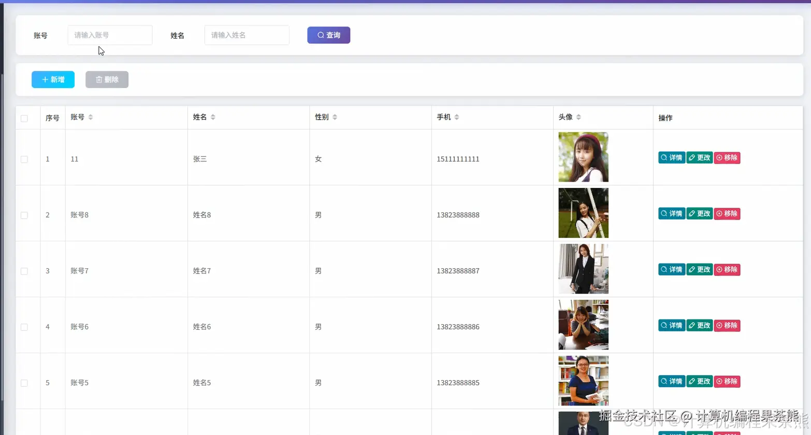Screen dimensions: 811x435
Task: Open avatar thumbnail for 账号8
Action: coord(583,213)
